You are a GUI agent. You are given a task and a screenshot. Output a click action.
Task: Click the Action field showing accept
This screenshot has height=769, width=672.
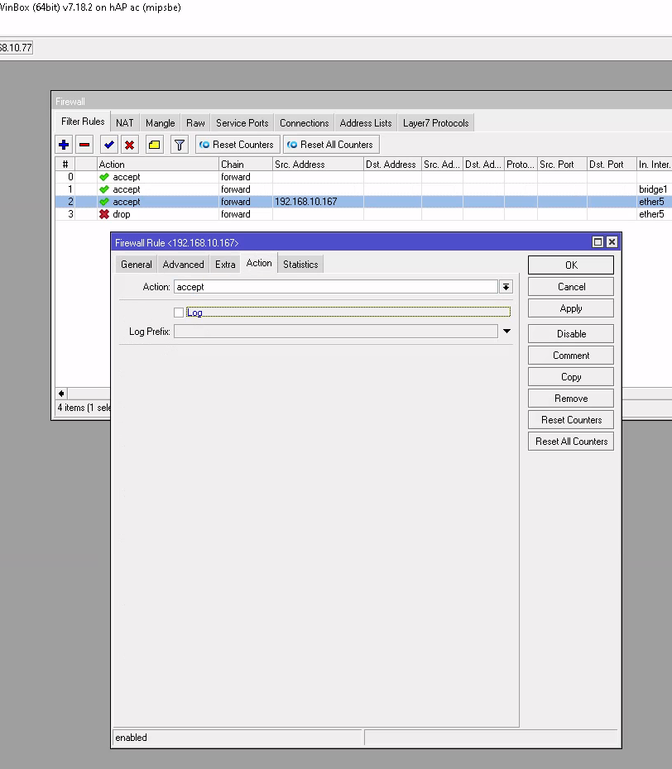pos(336,287)
